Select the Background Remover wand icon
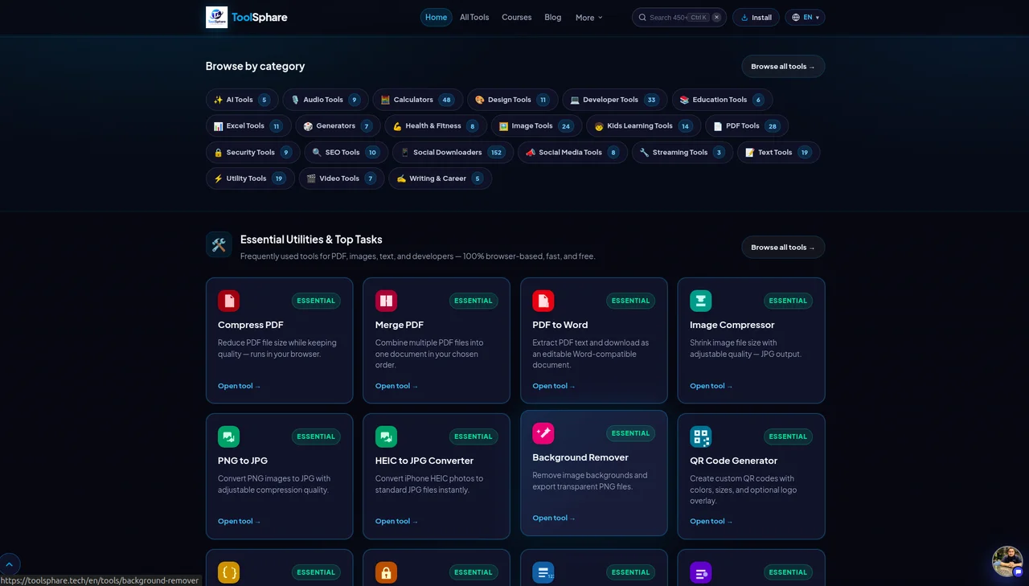Image resolution: width=1029 pixels, height=586 pixels. click(543, 433)
